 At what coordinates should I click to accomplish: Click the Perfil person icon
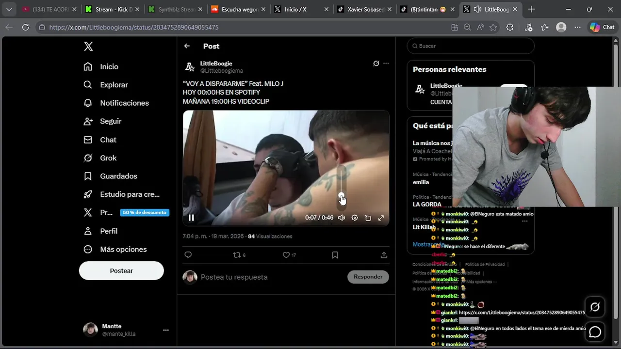click(x=88, y=231)
